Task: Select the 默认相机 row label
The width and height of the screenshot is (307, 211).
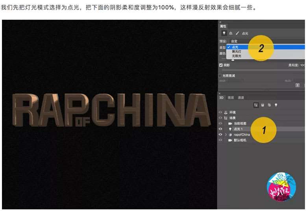Action: coord(240,140)
